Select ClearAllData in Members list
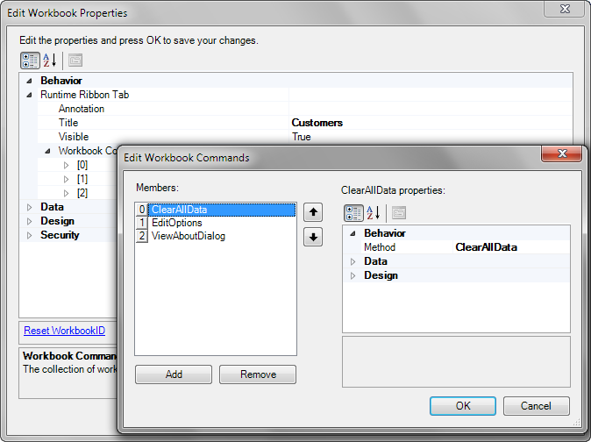The height and width of the screenshot is (442, 591). [221, 210]
